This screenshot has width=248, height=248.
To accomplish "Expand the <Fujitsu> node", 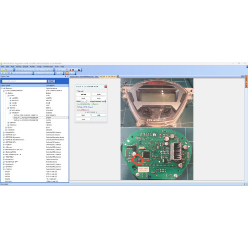I will pos(3,145).
